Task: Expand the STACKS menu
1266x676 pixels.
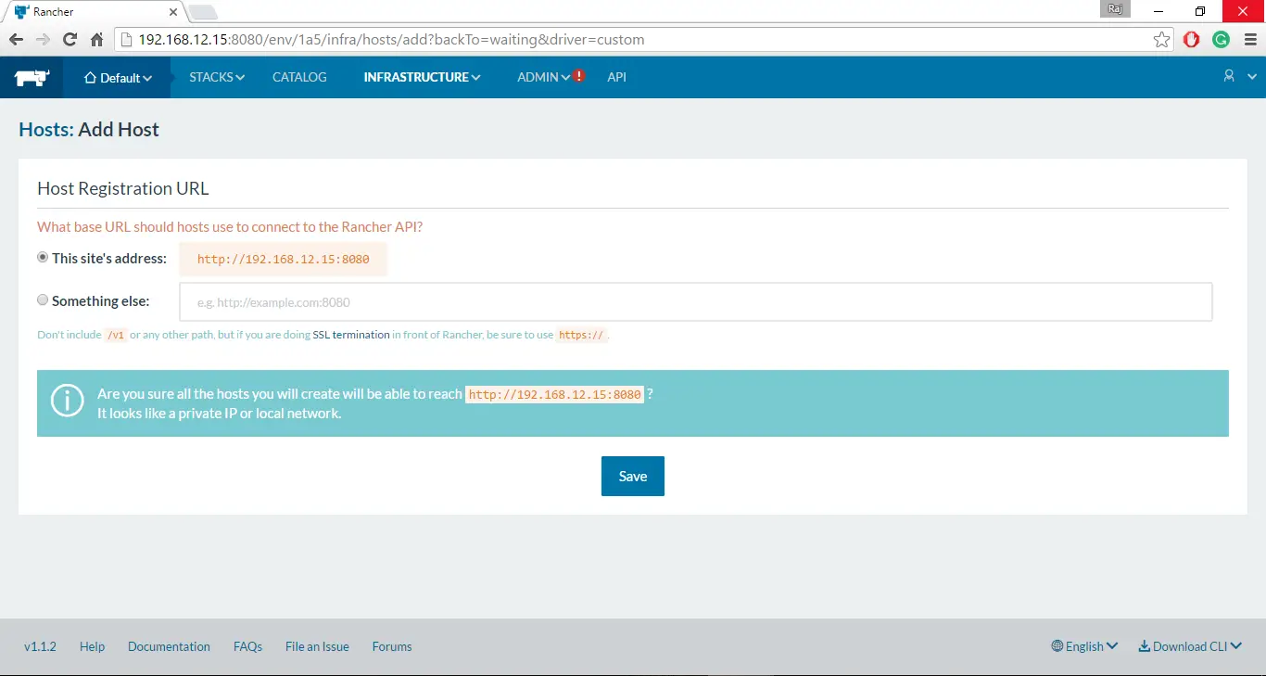Action: point(217,77)
